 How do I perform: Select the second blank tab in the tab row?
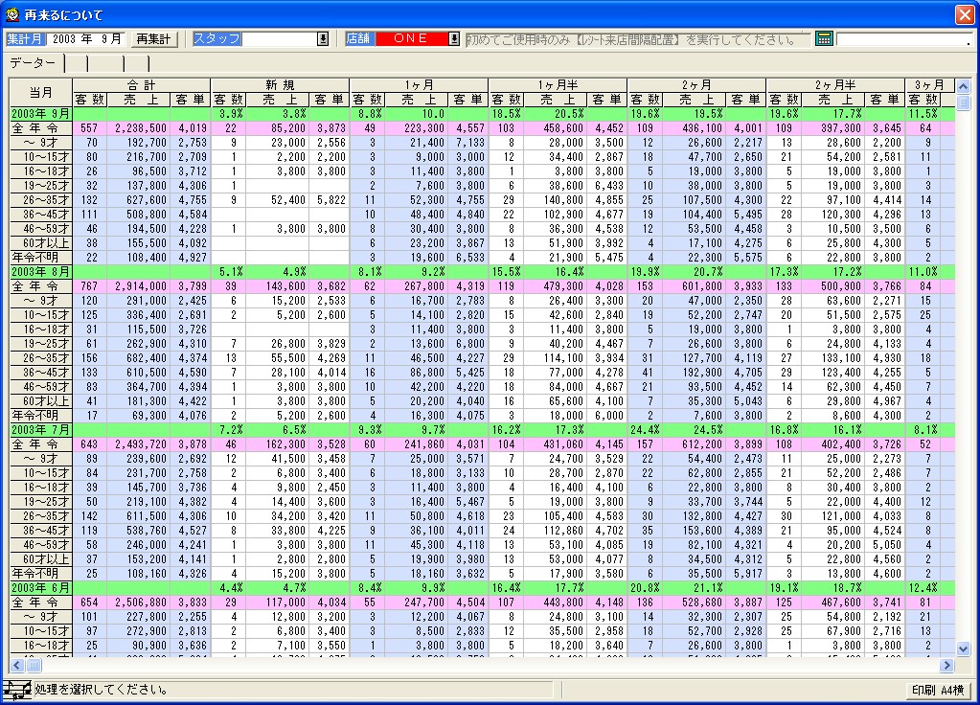[x=105, y=62]
